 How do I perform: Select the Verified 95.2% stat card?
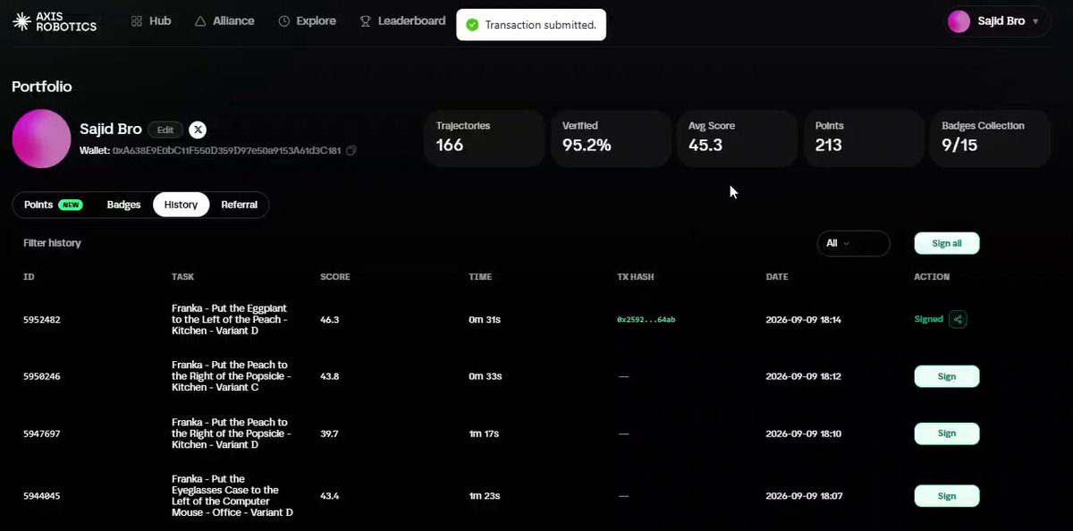pyautogui.click(x=611, y=139)
